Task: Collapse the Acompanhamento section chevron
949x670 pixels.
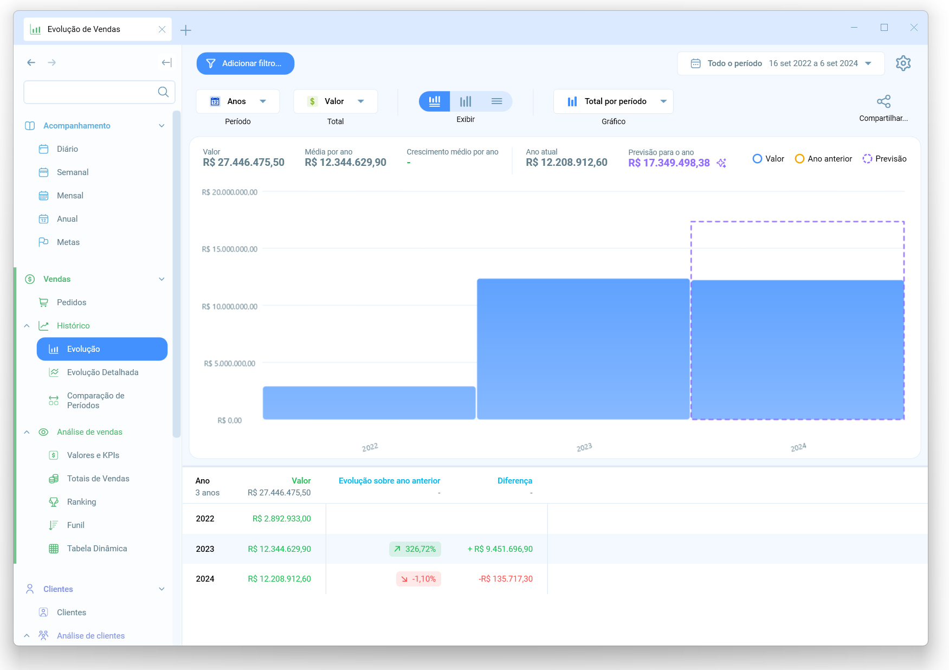Action: coord(162,126)
